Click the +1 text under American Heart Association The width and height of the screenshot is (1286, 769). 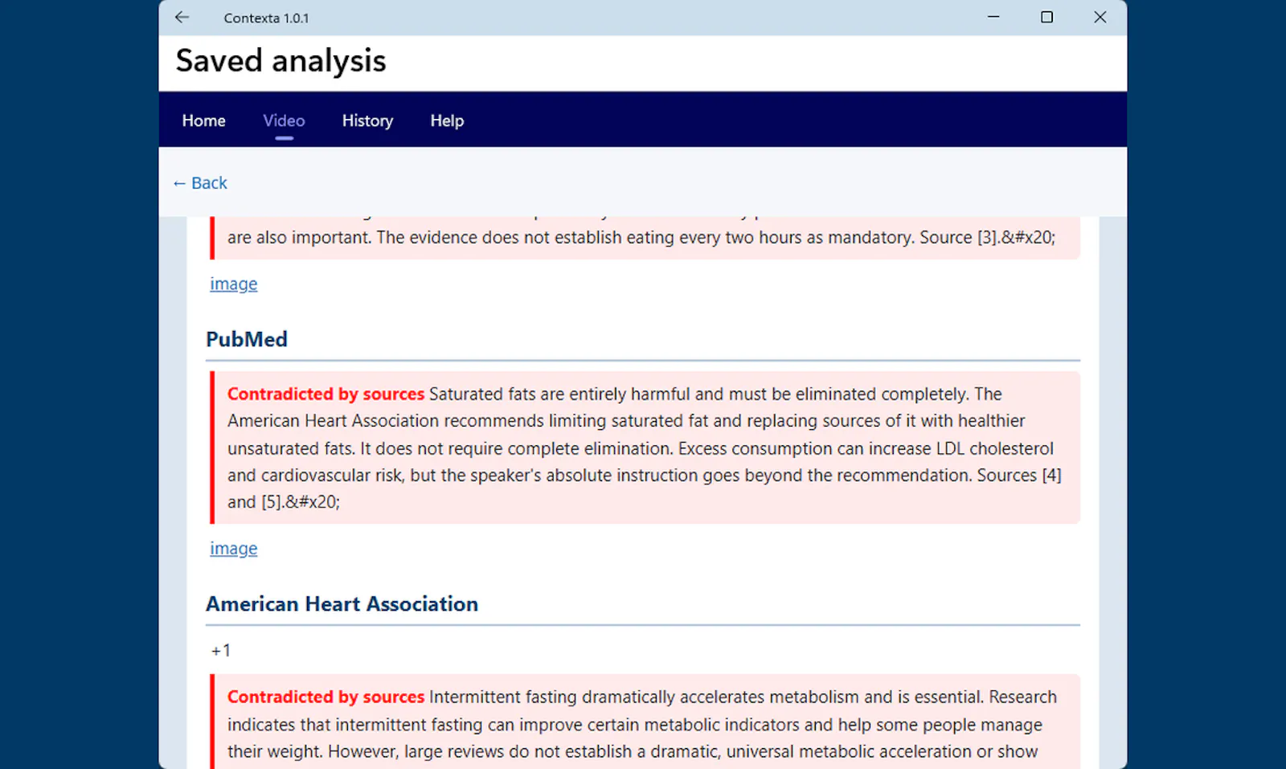[x=221, y=650]
